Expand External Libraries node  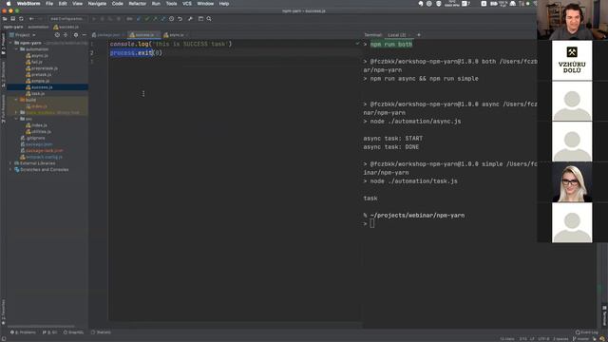coord(10,163)
